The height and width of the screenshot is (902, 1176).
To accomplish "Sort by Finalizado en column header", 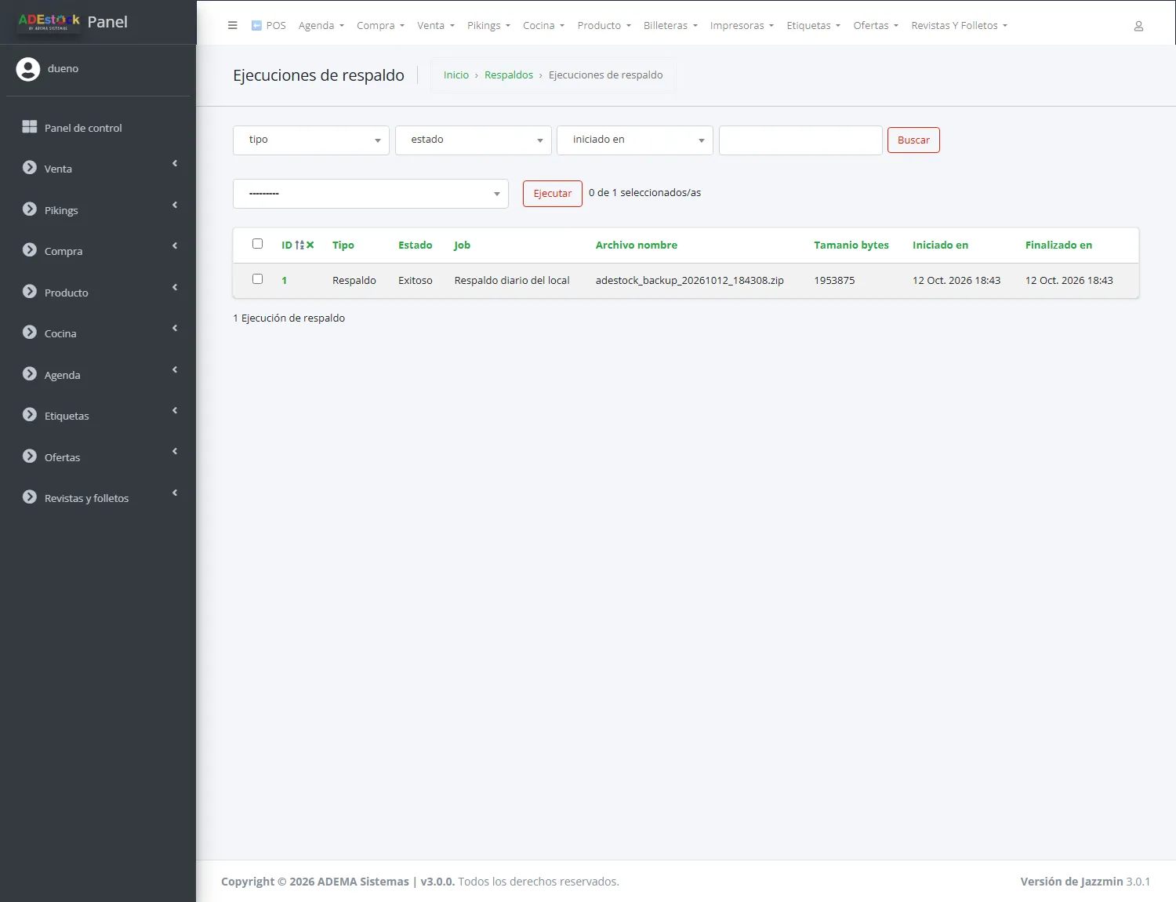I will (x=1058, y=246).
